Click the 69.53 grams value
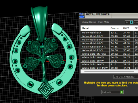The height and width of the screenshot is (103, 138). point(114,68)
